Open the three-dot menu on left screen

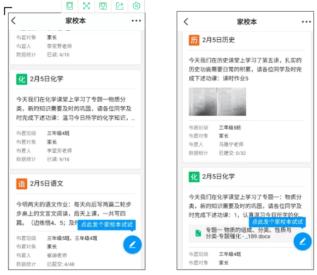point(136,21)
